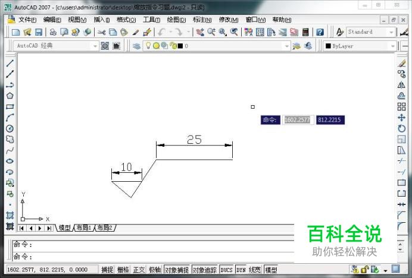Toggle 对象追踪 object tracking in status bar
The height and width of the screenshot is (278, 412).
(205, 270)
